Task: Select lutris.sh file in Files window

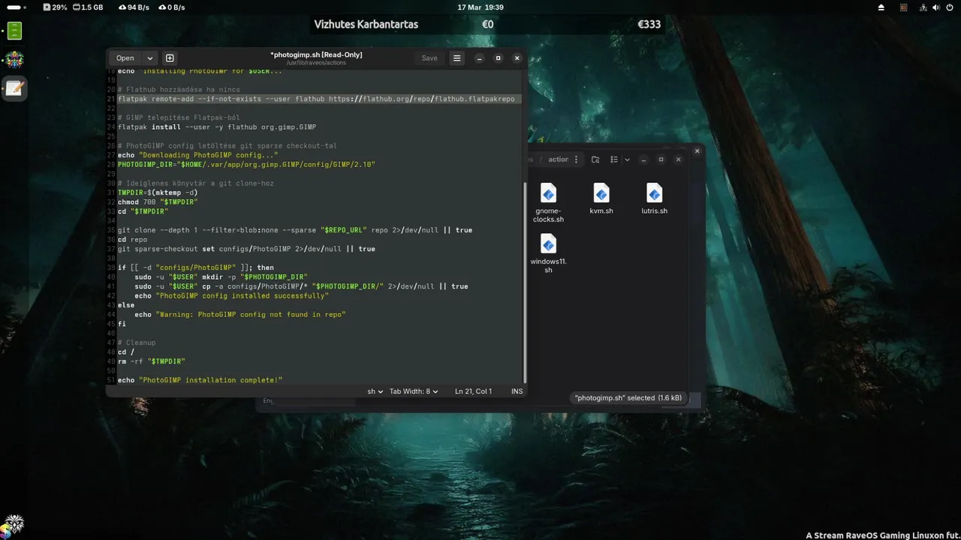Action: tap(654, 199)
